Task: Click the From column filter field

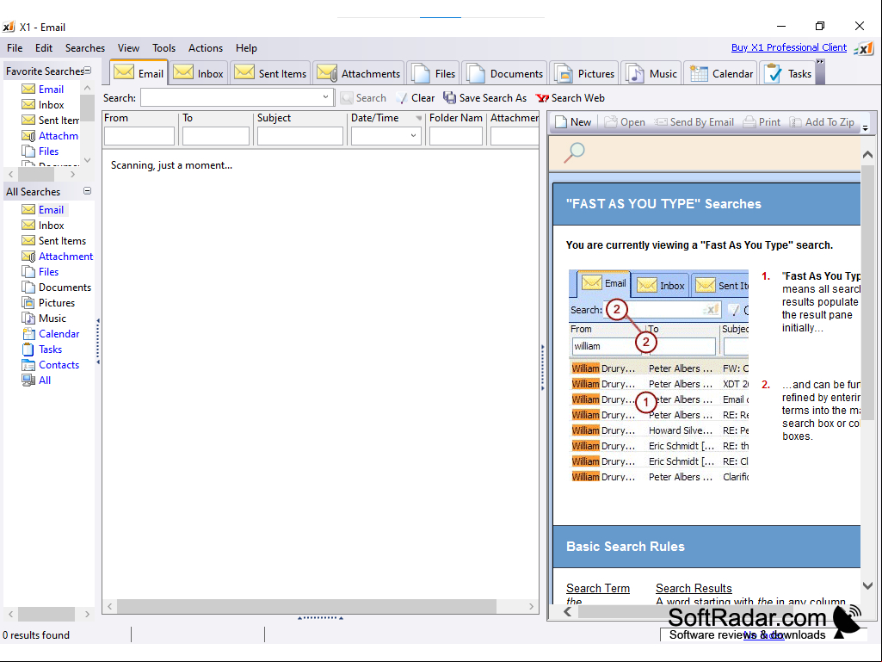Action: (139, 136)
